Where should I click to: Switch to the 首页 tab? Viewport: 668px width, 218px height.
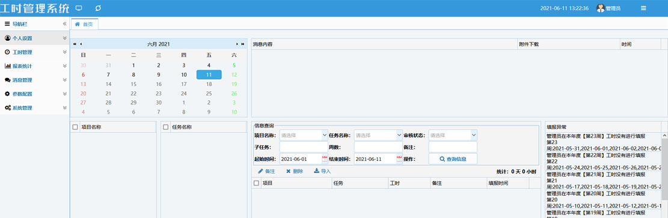tap(84, 24)
